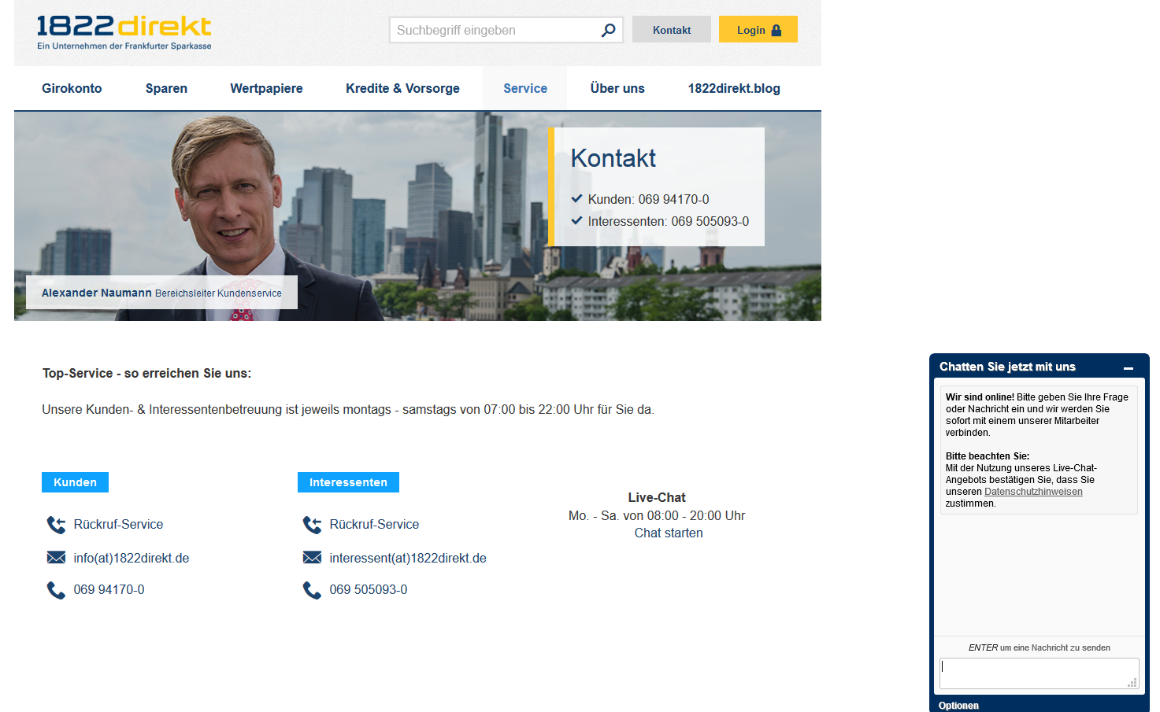
Task: Click phone number 069 505093-0 link
Action: pyautogui.click(x=369, y=590)
